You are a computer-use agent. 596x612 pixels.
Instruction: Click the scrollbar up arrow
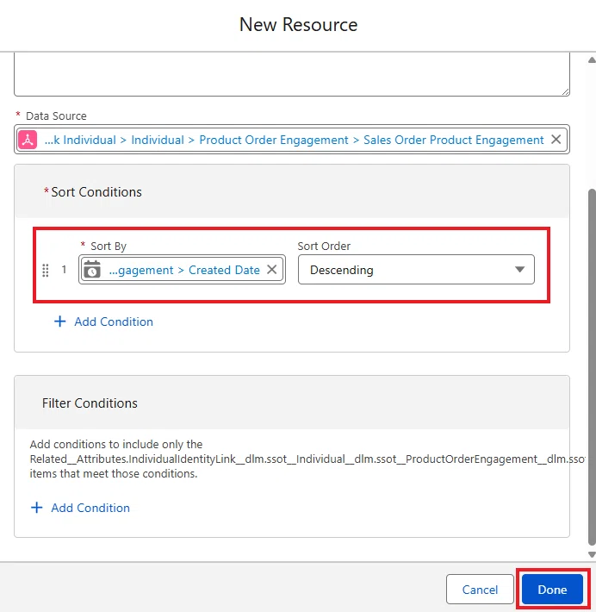point(592,59)
